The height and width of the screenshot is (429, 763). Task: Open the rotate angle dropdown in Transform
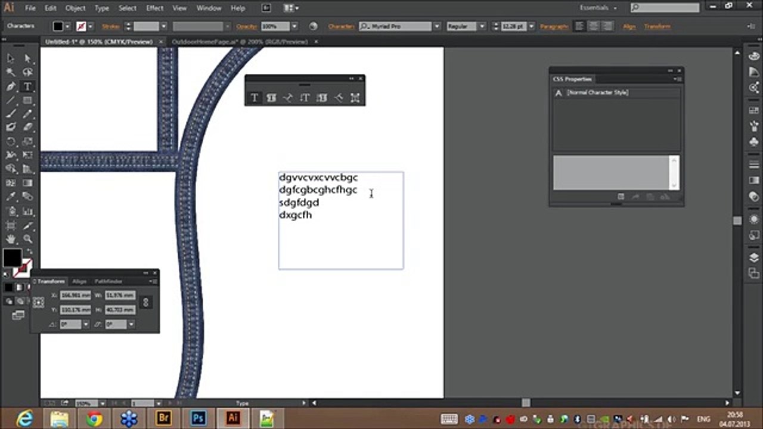tap(86, 324)
